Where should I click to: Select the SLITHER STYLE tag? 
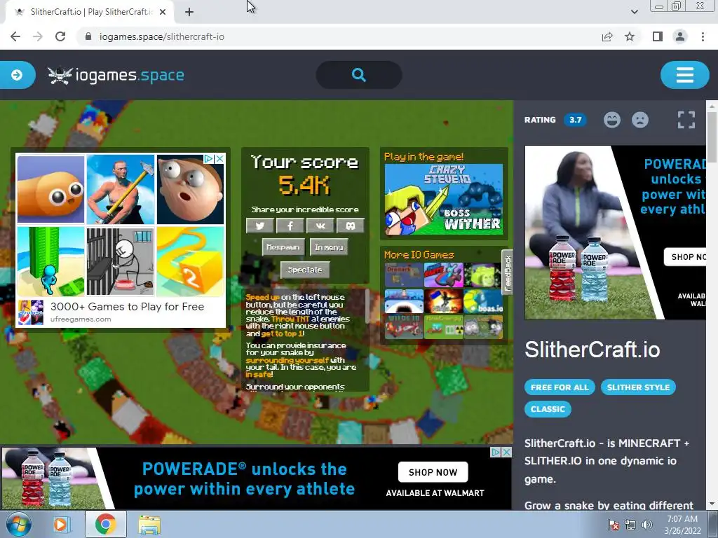coord(638,387)
